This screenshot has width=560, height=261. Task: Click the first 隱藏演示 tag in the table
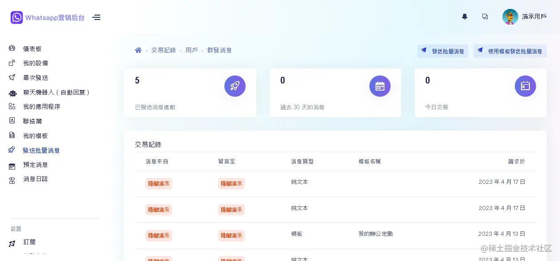(158, 183)
